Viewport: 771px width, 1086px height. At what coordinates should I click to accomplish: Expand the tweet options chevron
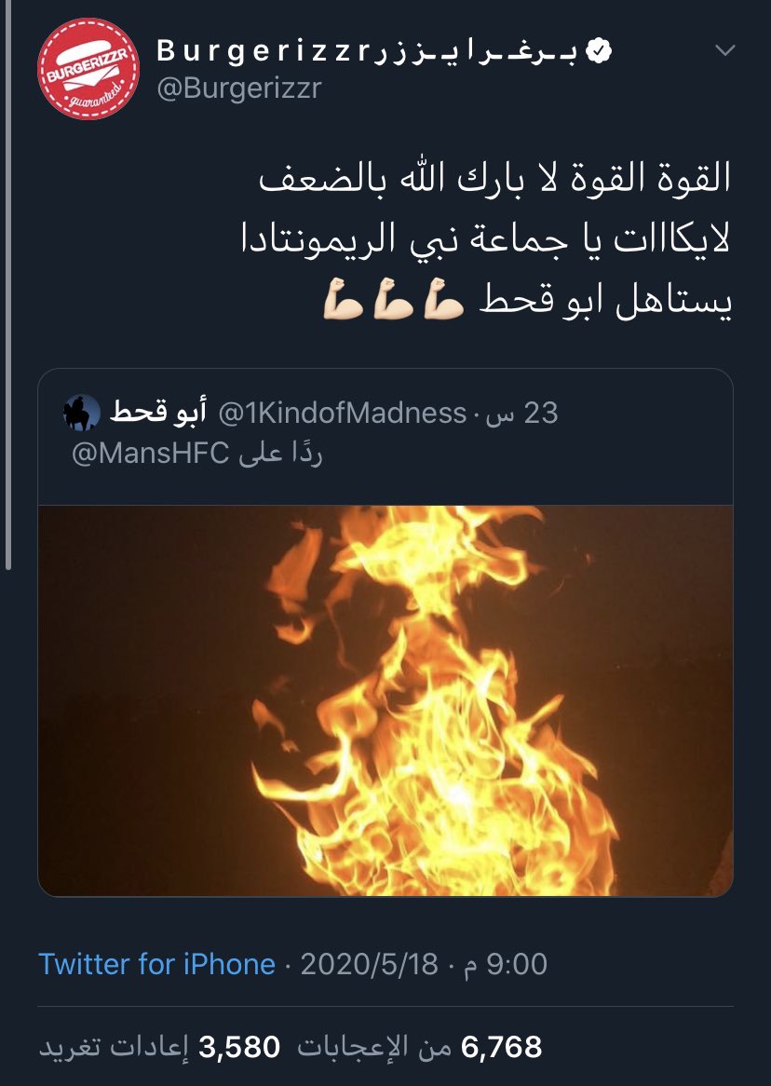tap(724, 50)
